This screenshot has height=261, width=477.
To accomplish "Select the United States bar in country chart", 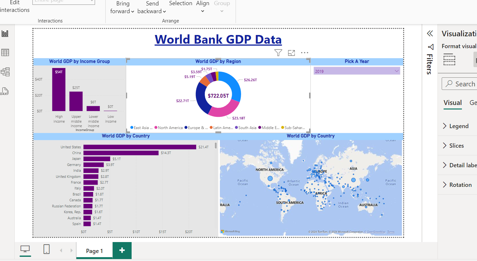I will click(140, 147).
